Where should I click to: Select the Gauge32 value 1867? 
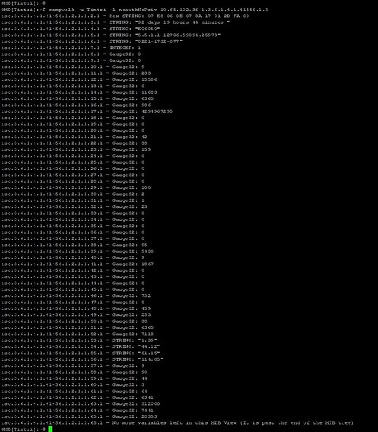[x=147, y=264]
